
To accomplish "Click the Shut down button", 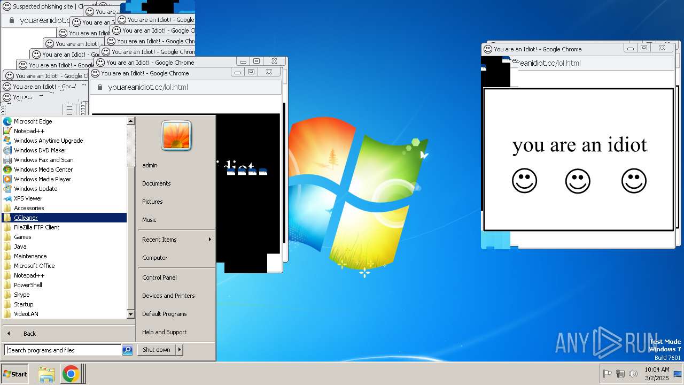I will (156, 350).
